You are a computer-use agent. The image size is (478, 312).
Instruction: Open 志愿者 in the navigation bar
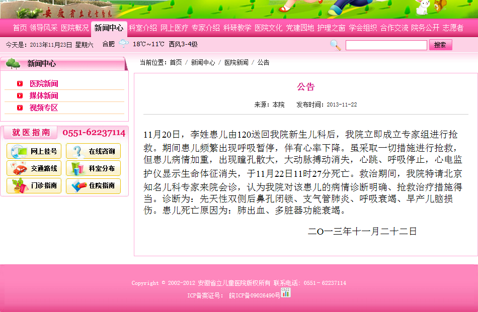tap(453, 28)
